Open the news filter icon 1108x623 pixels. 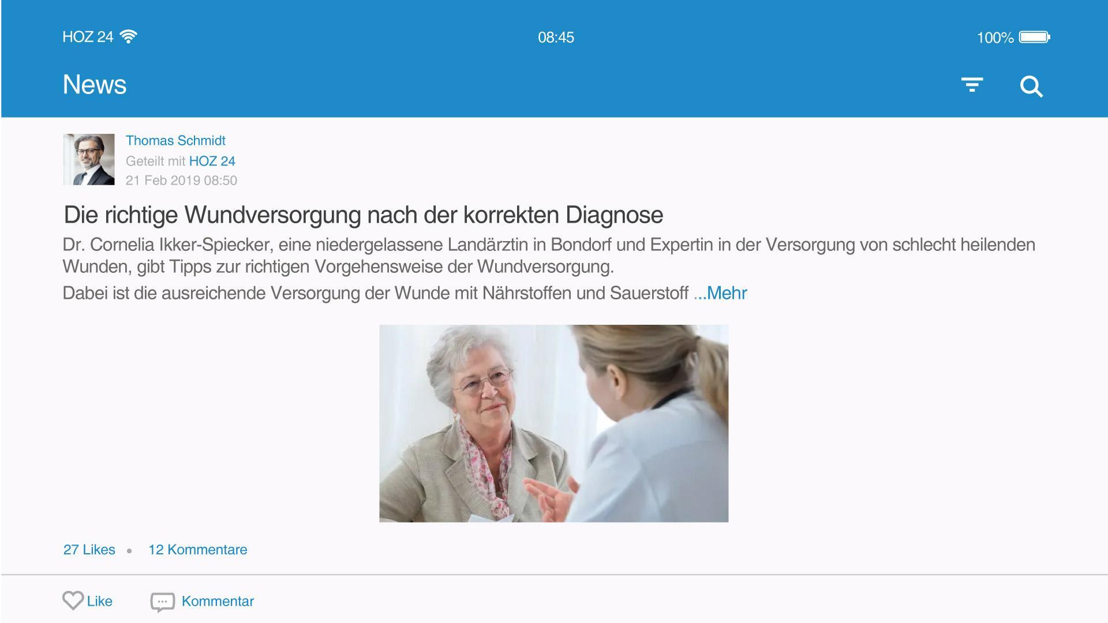[x=972, y=85]
